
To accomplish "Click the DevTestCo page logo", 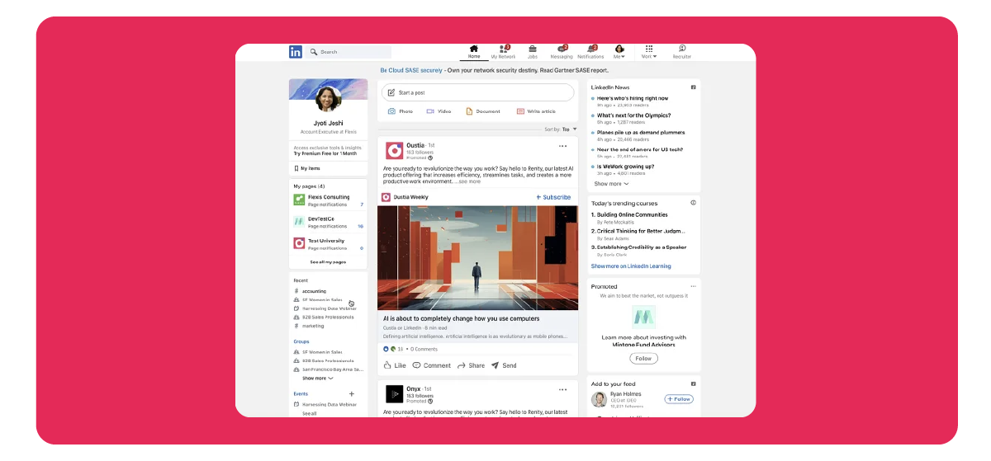I will 299,222.
